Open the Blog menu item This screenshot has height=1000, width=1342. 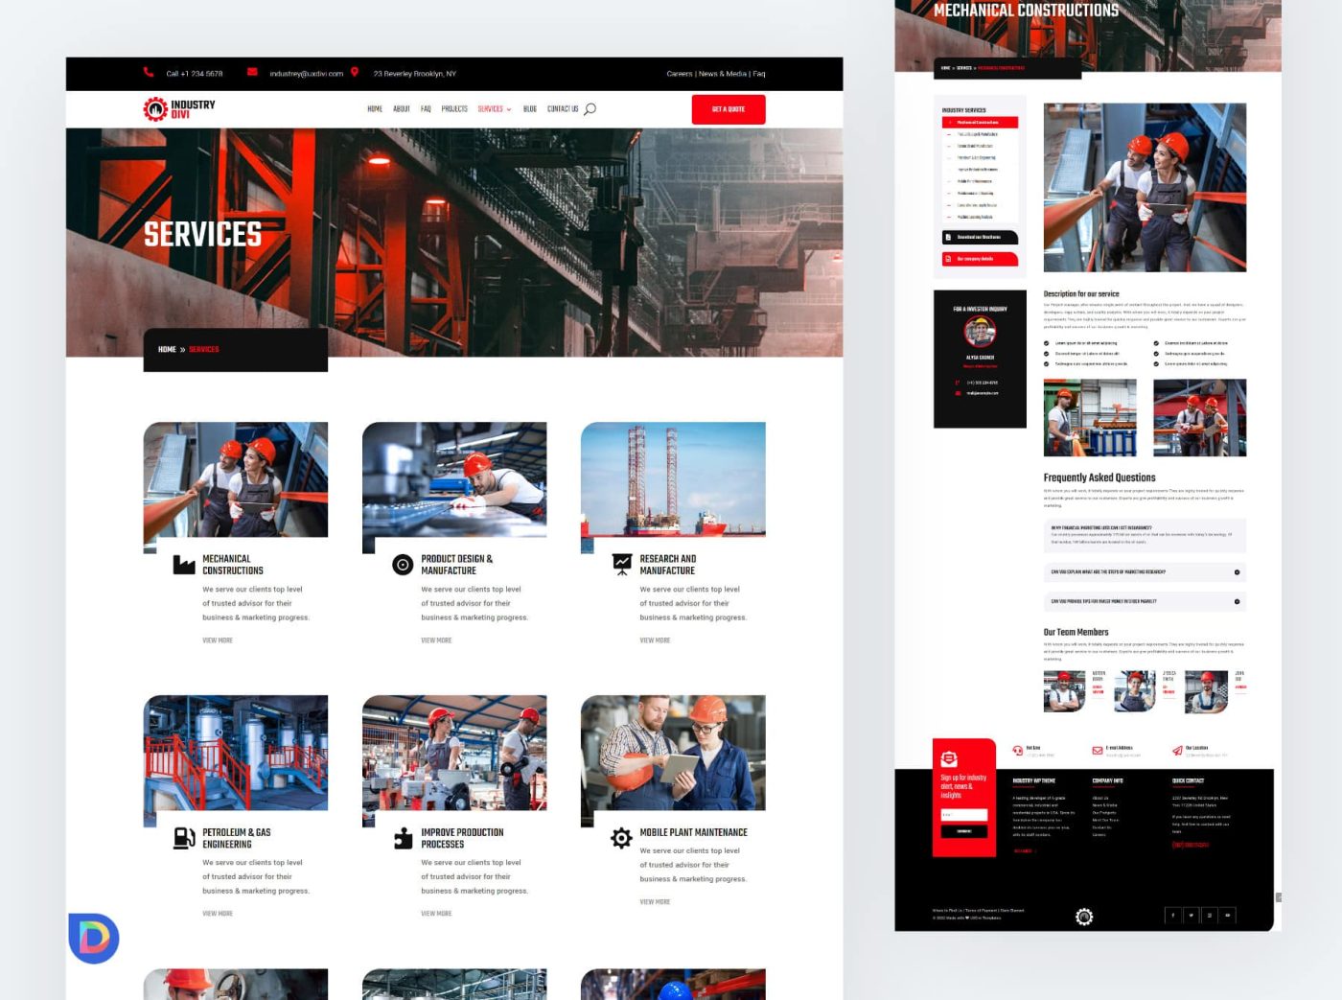click(x=530, y=109)
